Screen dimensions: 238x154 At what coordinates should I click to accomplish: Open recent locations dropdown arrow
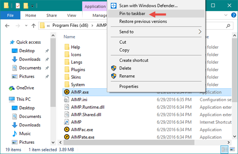pos(26,25)
